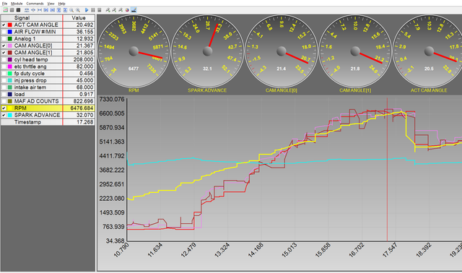Click the four-way blue arrows pan icon
The image size is (462, 273).
tap(33, 10)
